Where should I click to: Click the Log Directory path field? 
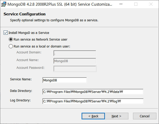click(x=93, y=101)
